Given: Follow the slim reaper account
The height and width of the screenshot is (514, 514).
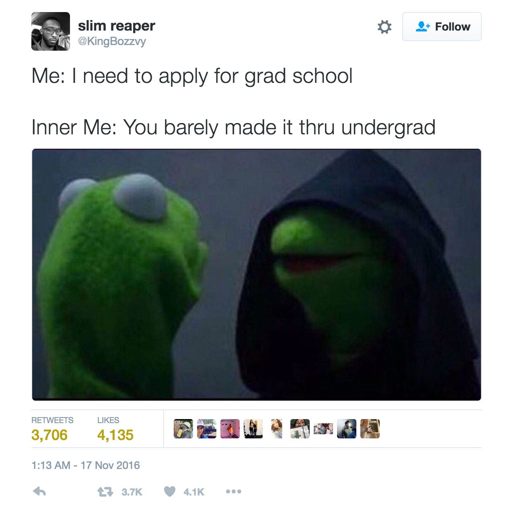Looking at the screenshot, I should point(442,27).
